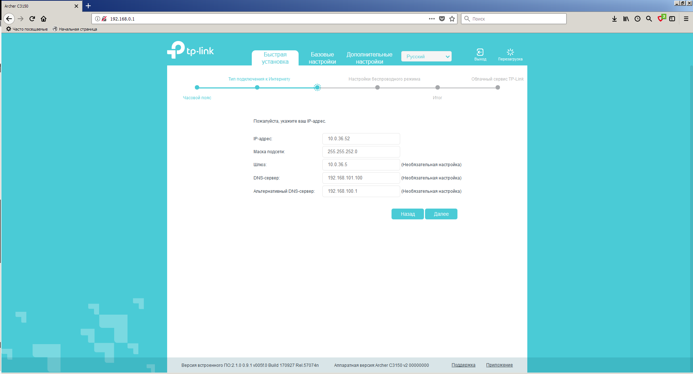Open the Поддержка link in the footer
Viewport: 693px width, 374px height.
(463, 365)
